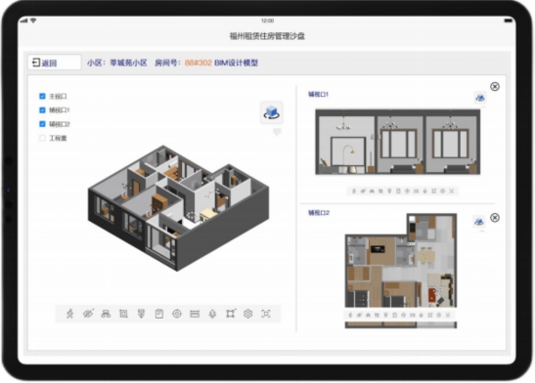Click the main viewport 3D view cube icon

pos(272,112)
